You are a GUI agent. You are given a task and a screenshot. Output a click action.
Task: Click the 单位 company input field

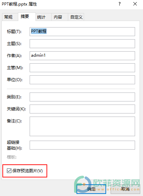coord(82,80)
